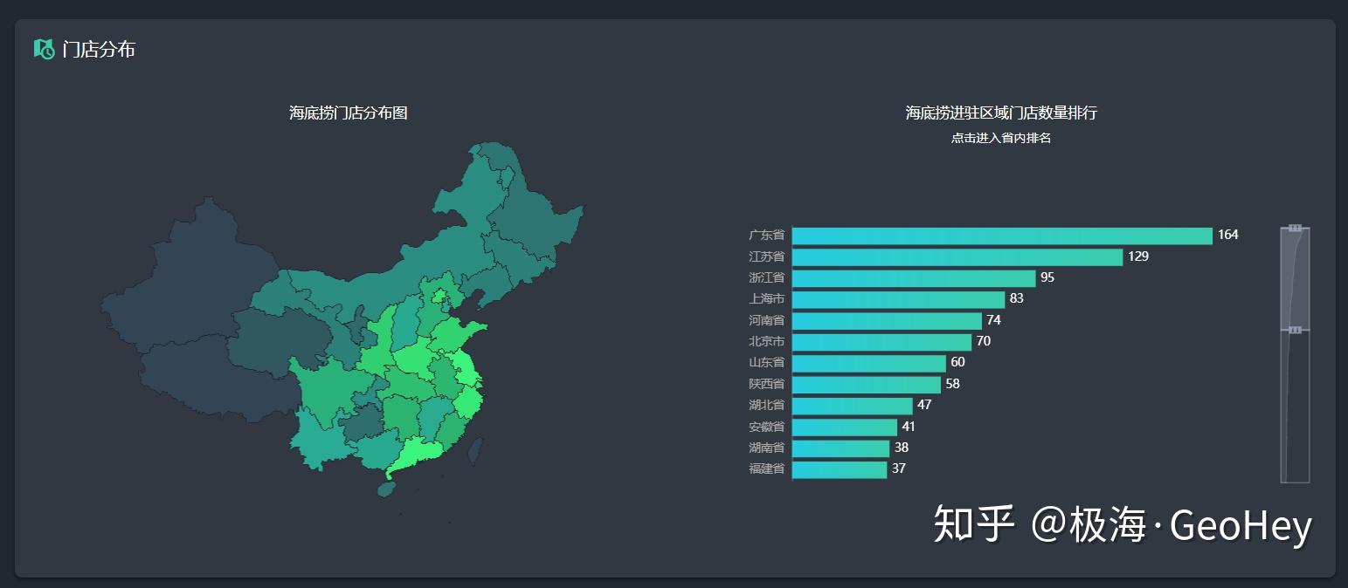Select Xinjiang region on the map

coord(188,284)
